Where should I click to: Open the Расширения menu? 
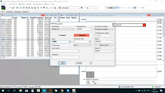tap(37, 4)
